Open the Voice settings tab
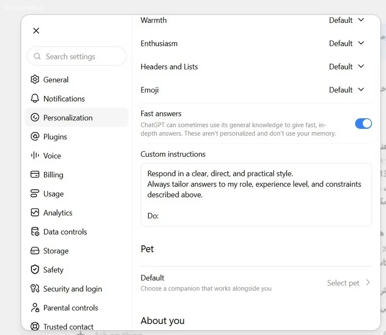386x335 pixels. pos(76,155)
